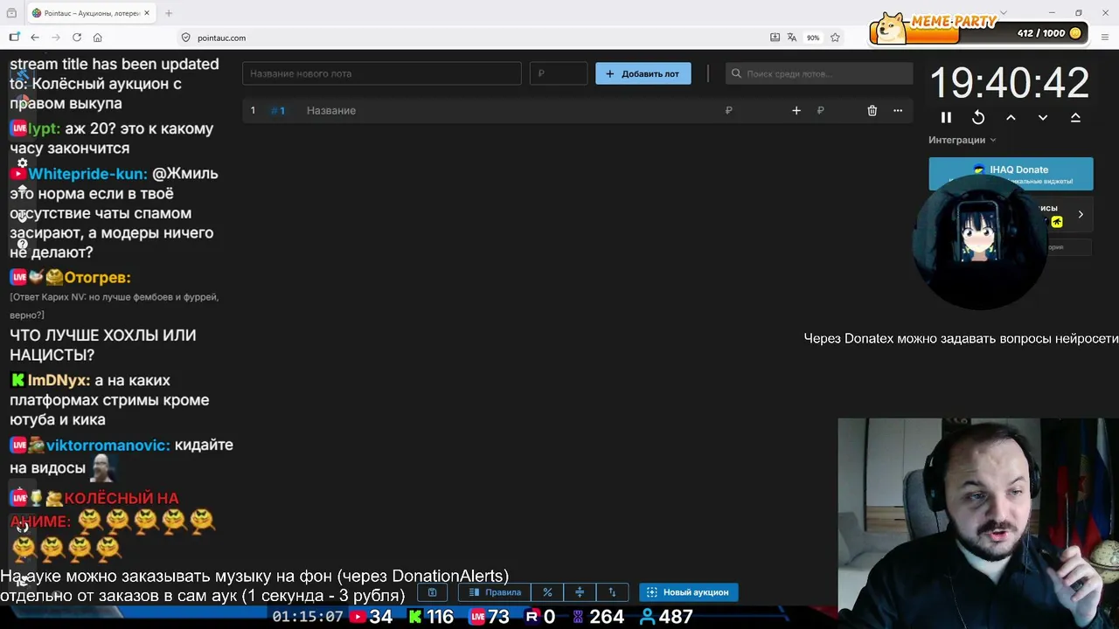Viewport: 1119px width, 629px height.
Task: Open the more options menu of lot 1
Action: 898,110
